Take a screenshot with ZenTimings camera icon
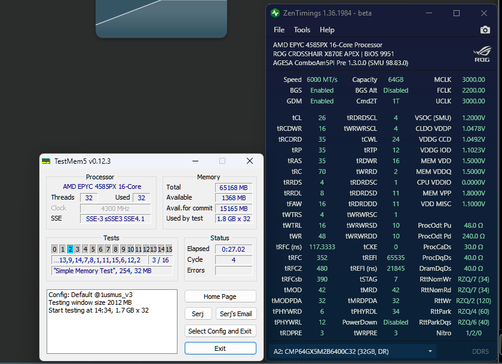This screenshot has height=364, width=502. [485, 30]
